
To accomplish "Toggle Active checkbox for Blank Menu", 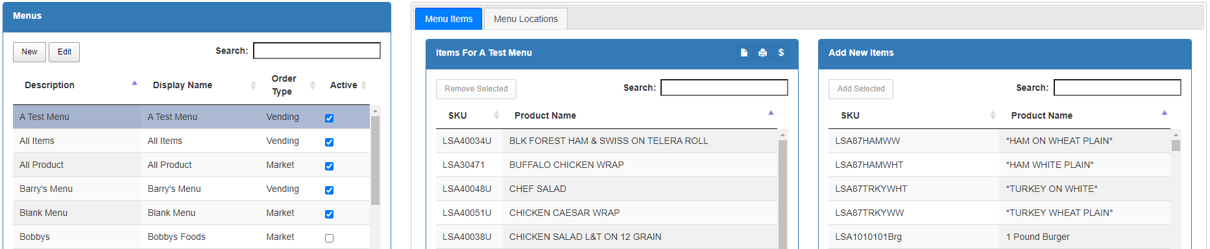I will coord(329,214).
